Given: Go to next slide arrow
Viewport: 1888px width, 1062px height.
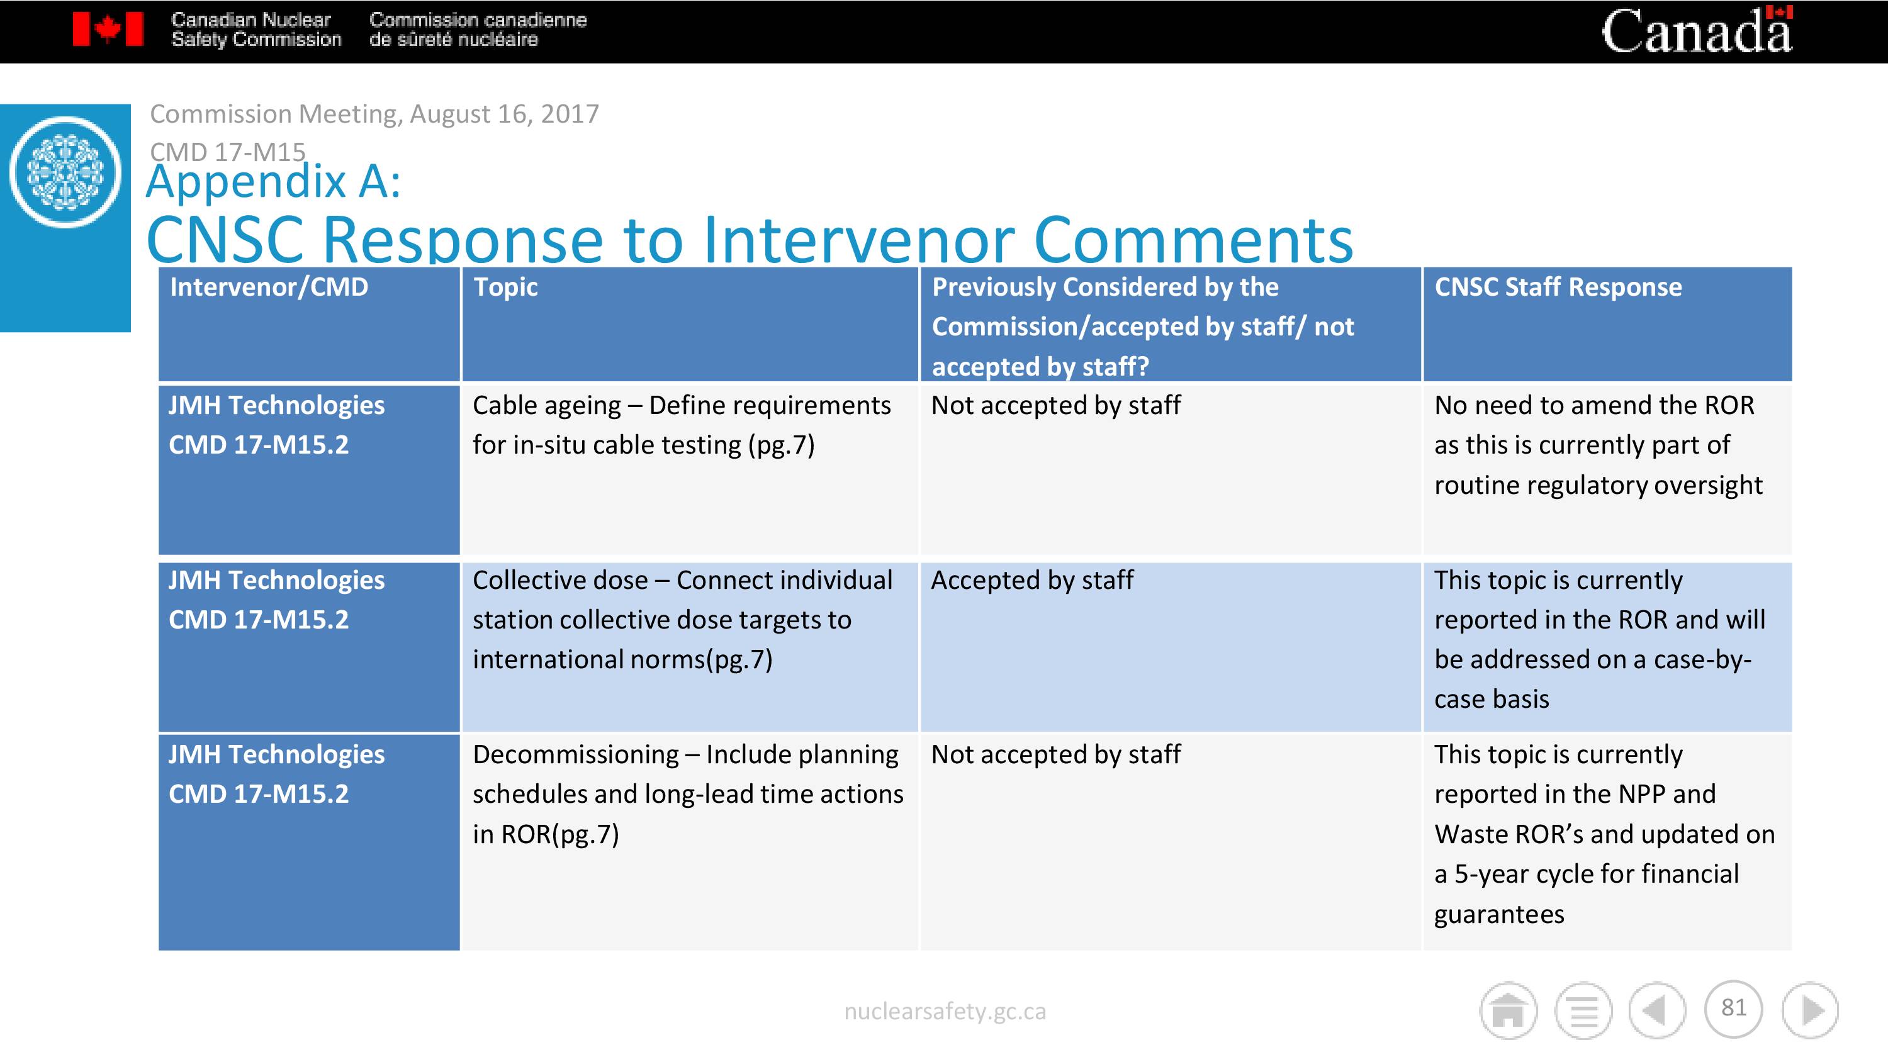Looking at the screenshot, I should (1811, 1010).
